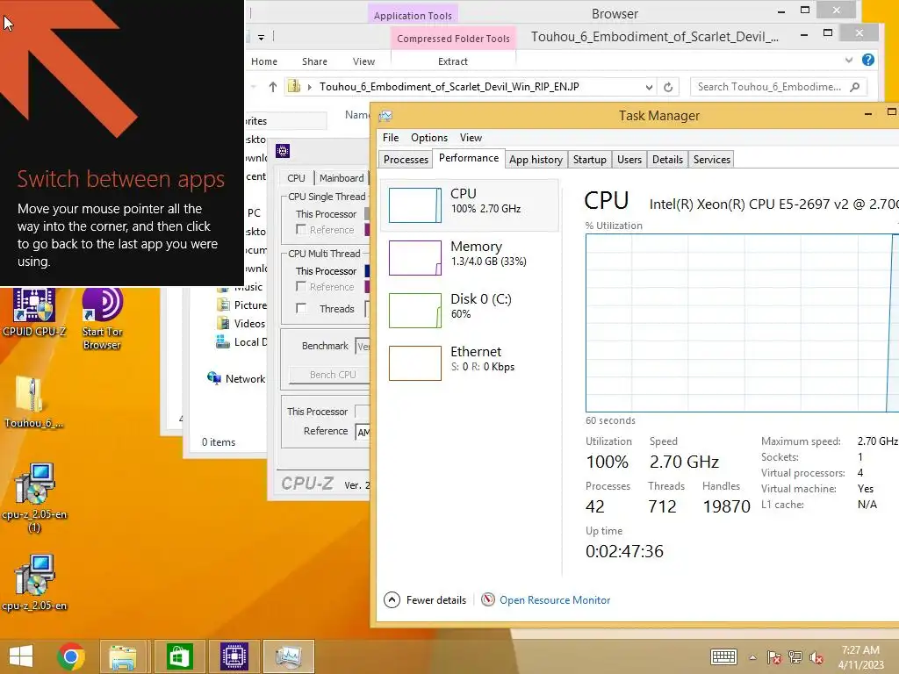Switch to CPU-Z in the taskbar
Screen dimensions: 899x674
click(234, 656)
